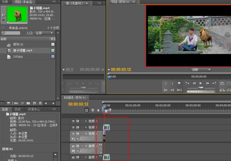Go to next edit point in program monitor
Screen dimensions: 231x161
(x=214, y=83)
